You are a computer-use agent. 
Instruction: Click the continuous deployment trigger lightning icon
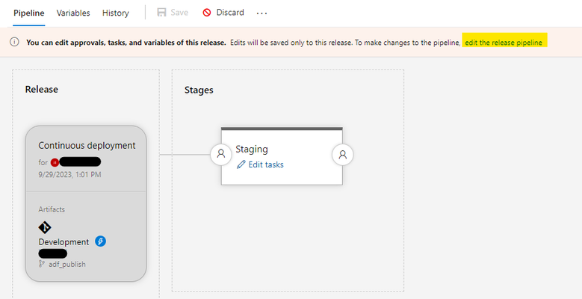pos(100,241)
